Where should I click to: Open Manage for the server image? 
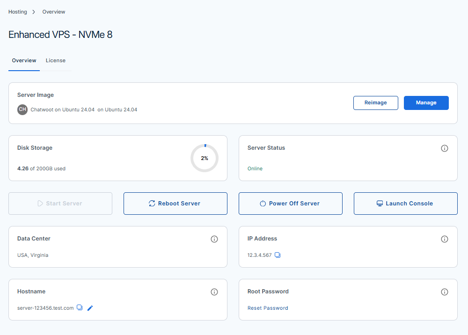426,103
